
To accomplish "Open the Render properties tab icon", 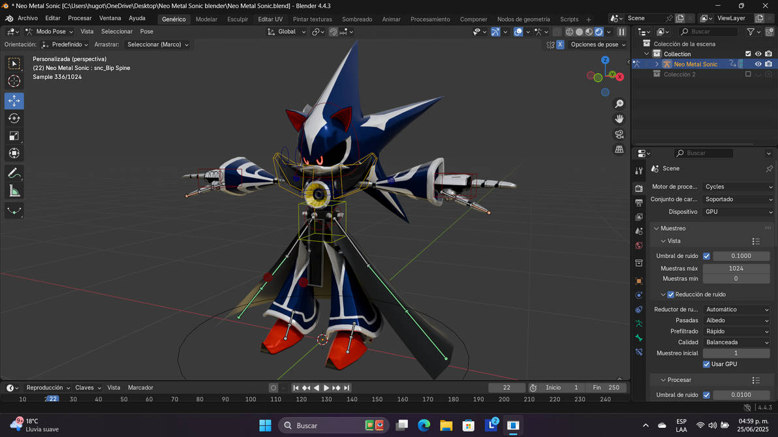I will (x=639, y=188).
